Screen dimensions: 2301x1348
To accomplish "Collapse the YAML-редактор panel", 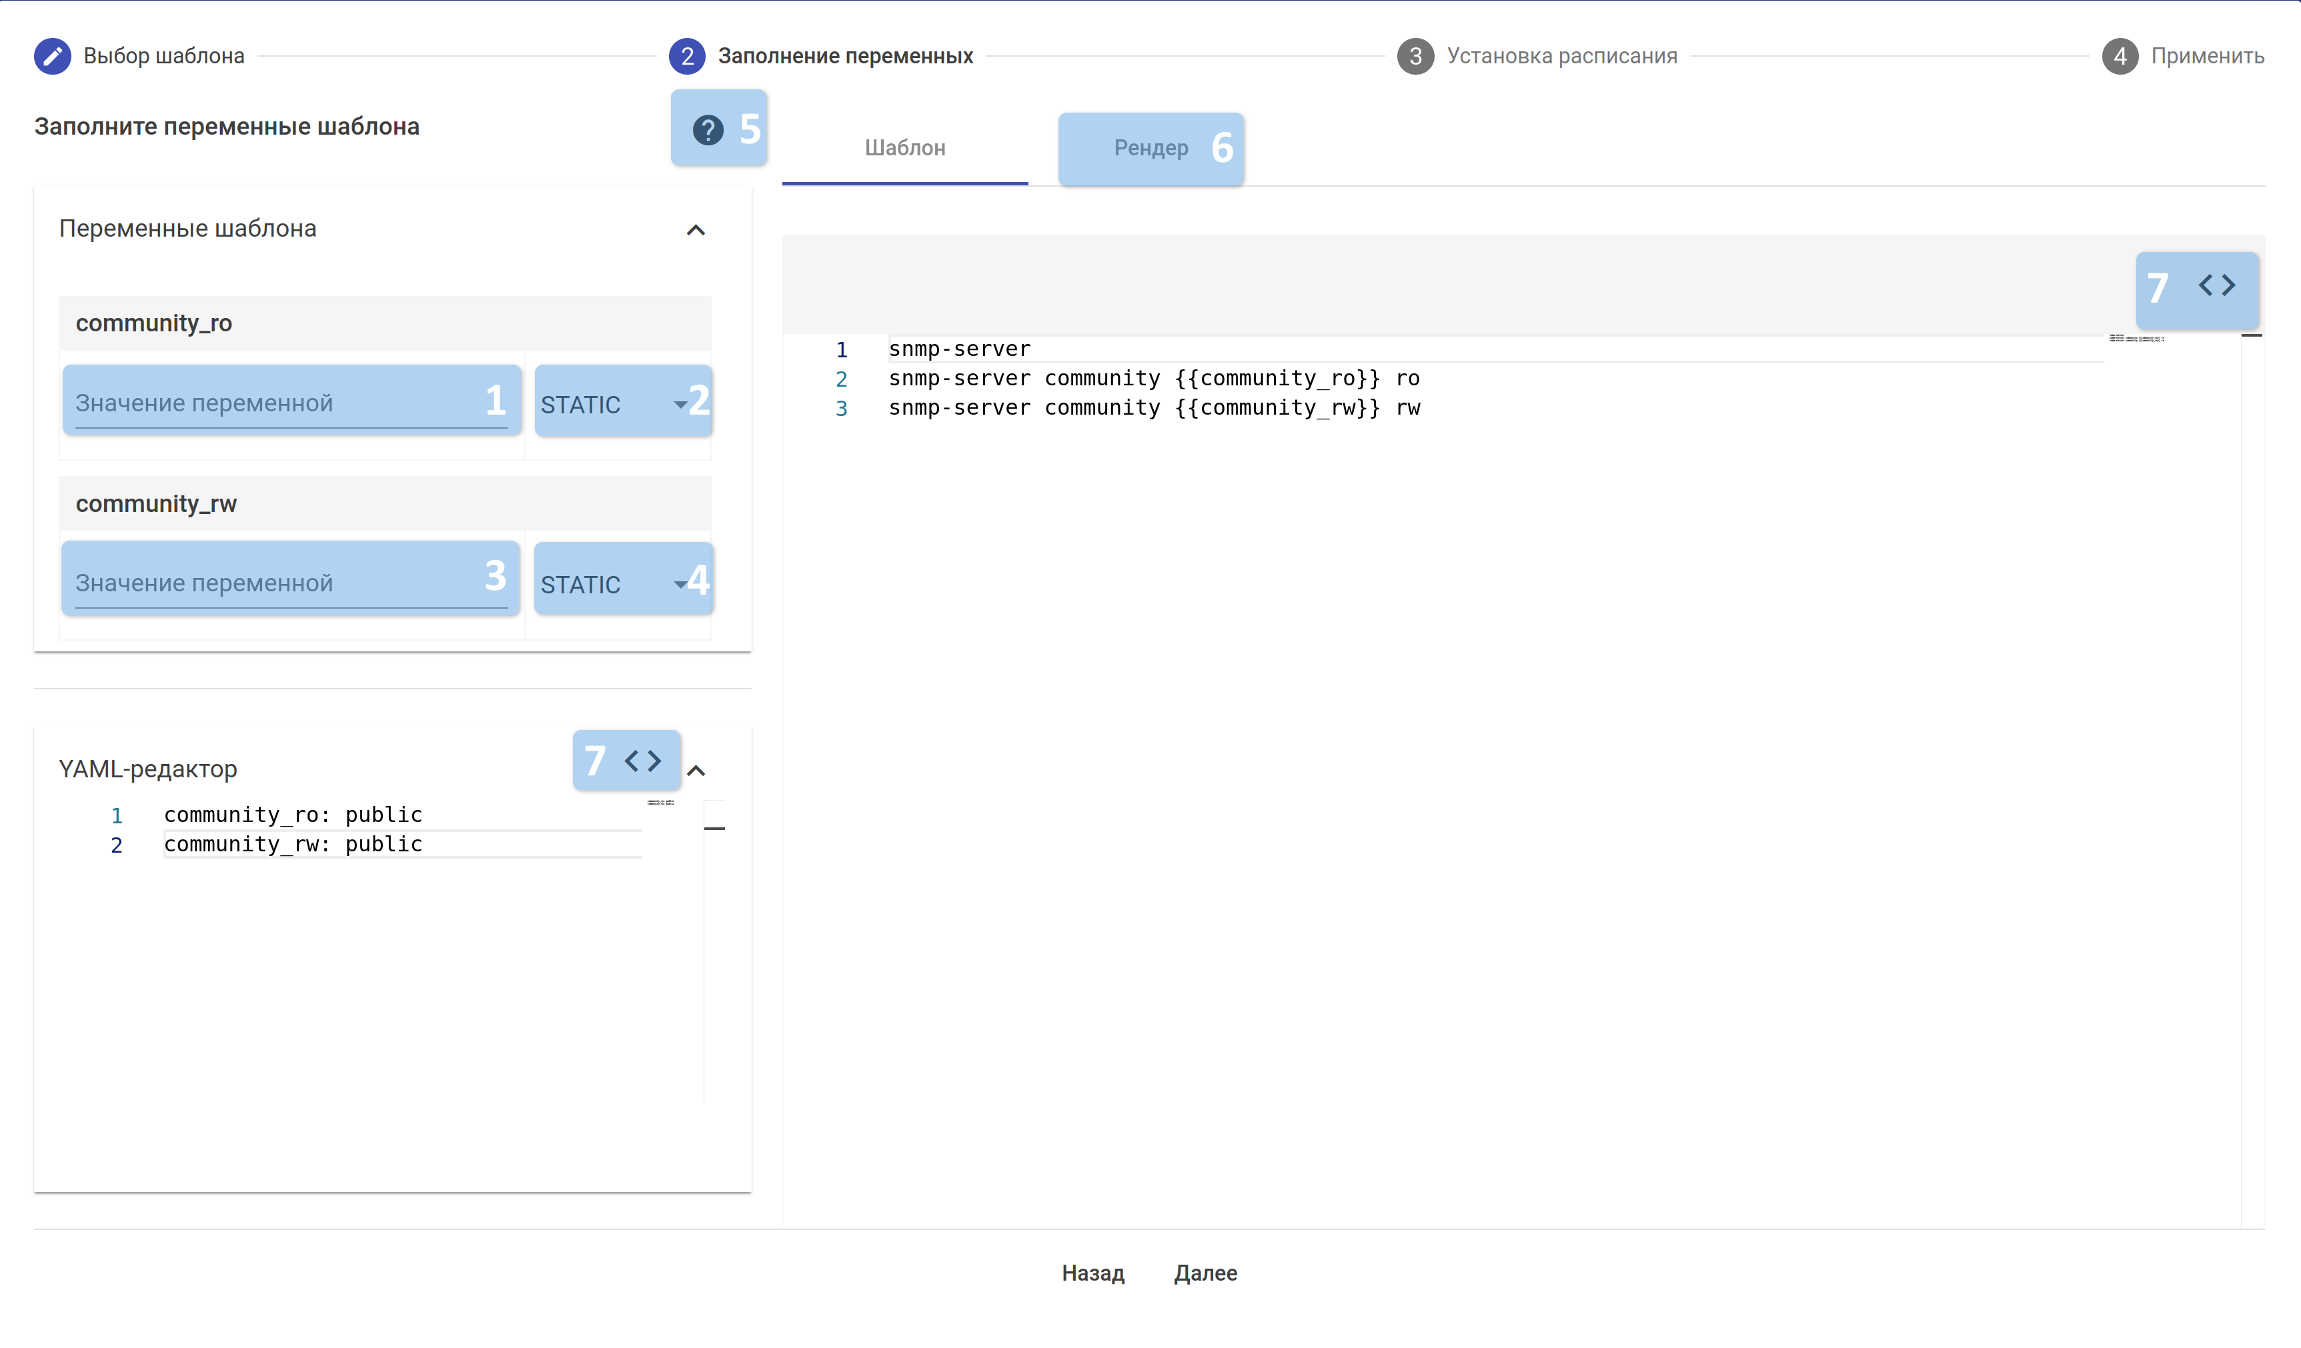I will tap(696, 771).
